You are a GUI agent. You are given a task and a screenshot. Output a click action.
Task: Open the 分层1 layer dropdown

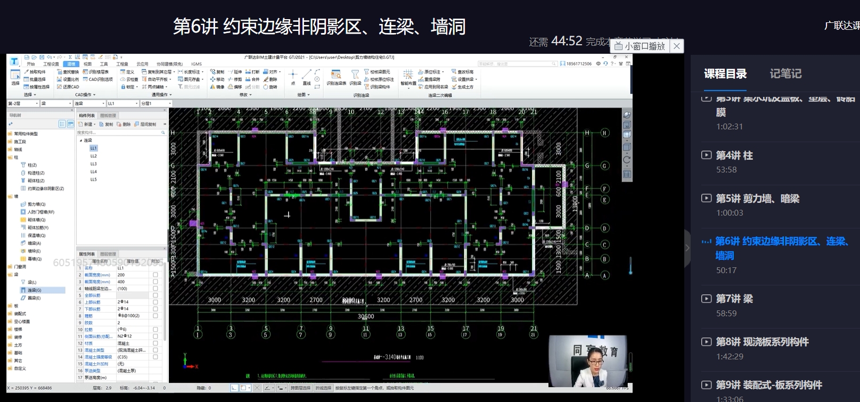point(155,103)
